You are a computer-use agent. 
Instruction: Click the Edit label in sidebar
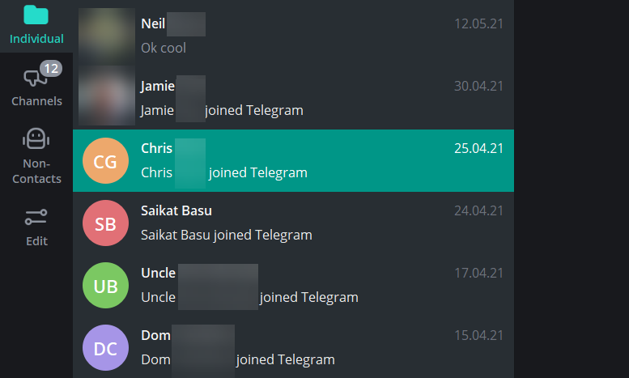pyautogui.click(x=36, y=240)
